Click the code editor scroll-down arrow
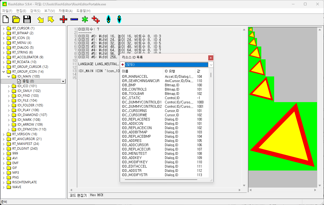Viewport: 324px width, 205px height. 244,185
